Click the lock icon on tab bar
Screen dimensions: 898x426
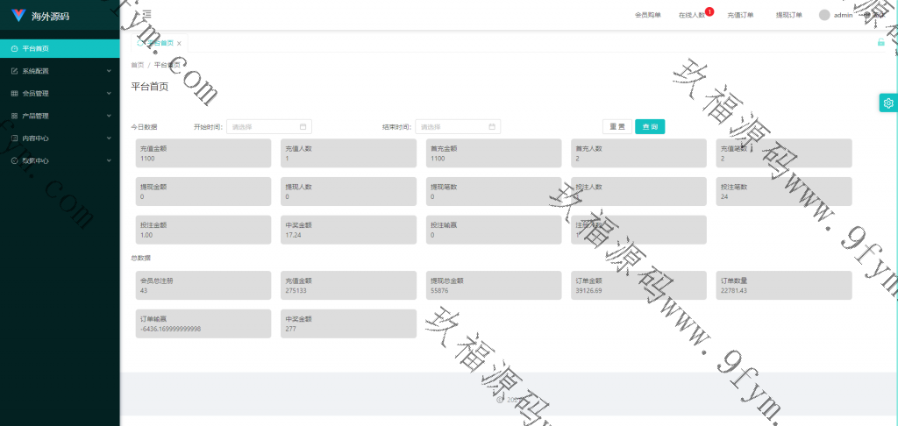pyautogui.click(x=880, y=42)
